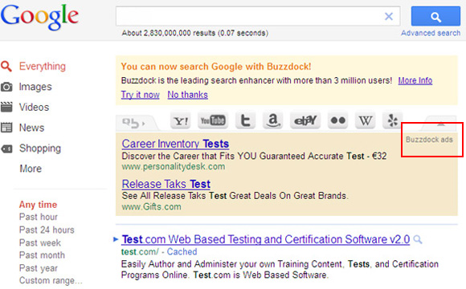
Task: Select the Yelp icon in Buzzdock bar
Action: click(393, 120)
